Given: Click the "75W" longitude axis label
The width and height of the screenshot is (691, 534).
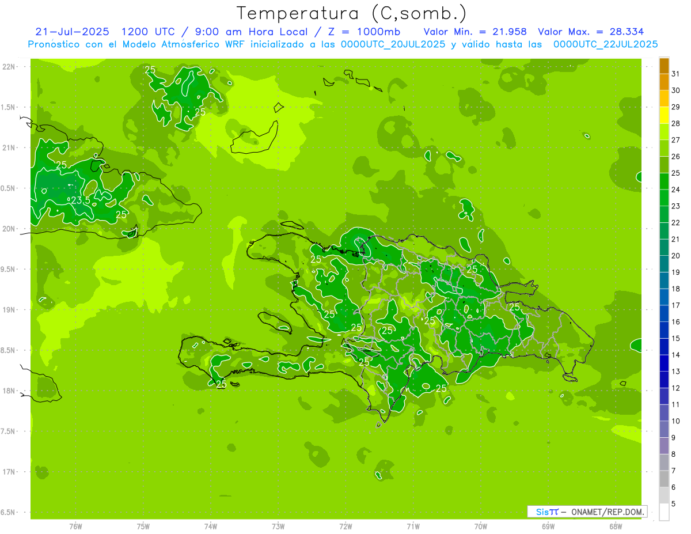Looking at the screenshot, I should [143, 526].
